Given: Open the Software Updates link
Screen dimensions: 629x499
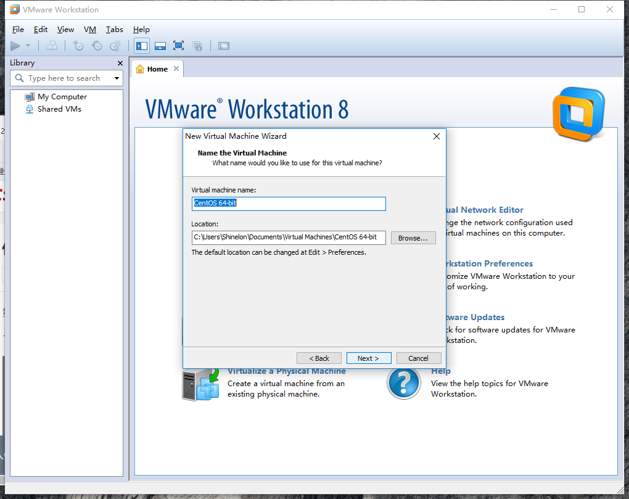Looking at the screenshot, I should (476, 317).
